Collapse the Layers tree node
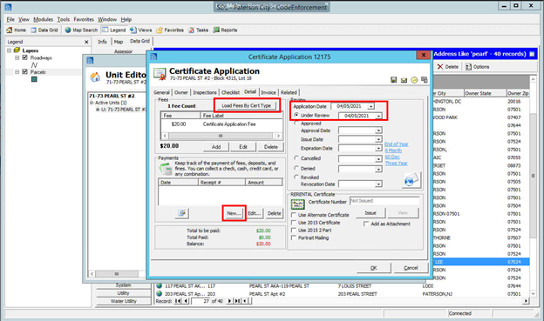544x321 pixels. click(10, 50)
